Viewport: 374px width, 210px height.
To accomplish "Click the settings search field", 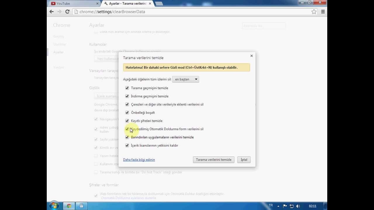I will point(264,26).
